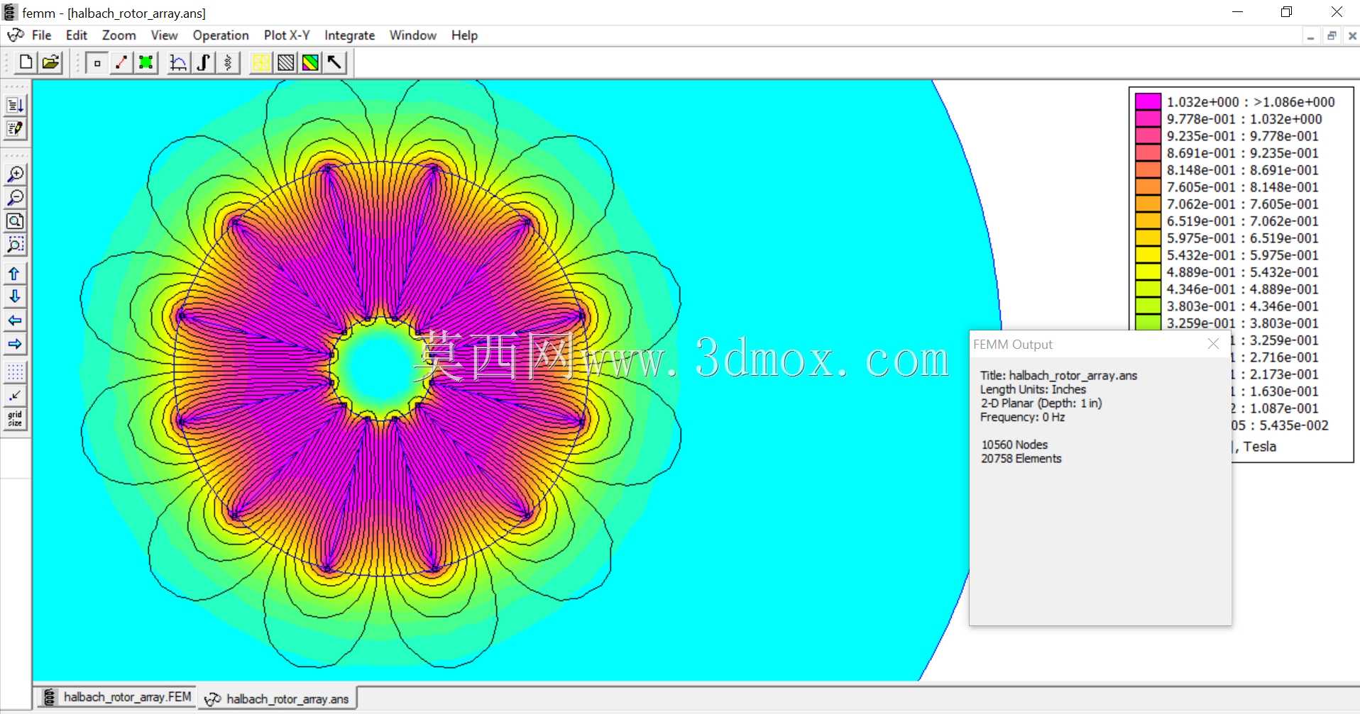The image size is (1360, 714).
Task: Switch to halbach_rotor_array.FEM tab
Action: [118, 697]
